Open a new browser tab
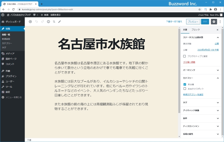This screenshot has height=142, width=224. 42,4
